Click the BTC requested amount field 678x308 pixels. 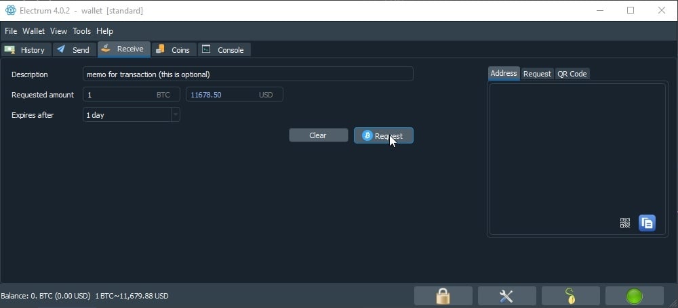pyautogui.click(x=132, y=95)
